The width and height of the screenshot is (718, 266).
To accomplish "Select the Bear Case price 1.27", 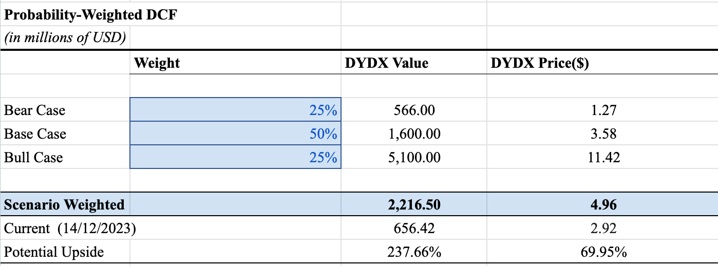I will 602,110.
